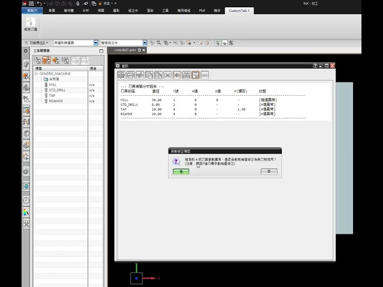Open the 功能表(M) menu
The image size is (383, 287).
pyautogui.click(x=37, y=42)
